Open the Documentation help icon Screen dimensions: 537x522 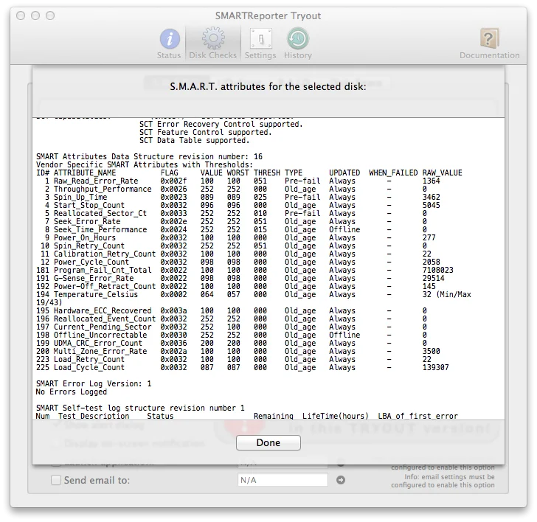[489, 38]
